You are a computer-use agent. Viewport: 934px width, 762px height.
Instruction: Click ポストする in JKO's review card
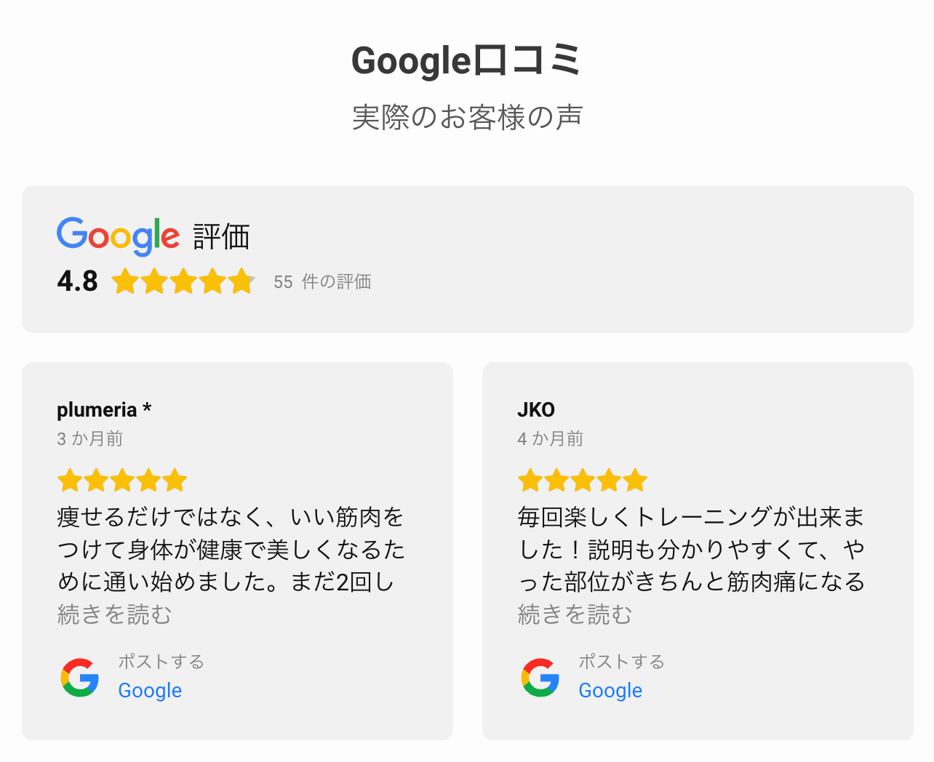[621, 662]
